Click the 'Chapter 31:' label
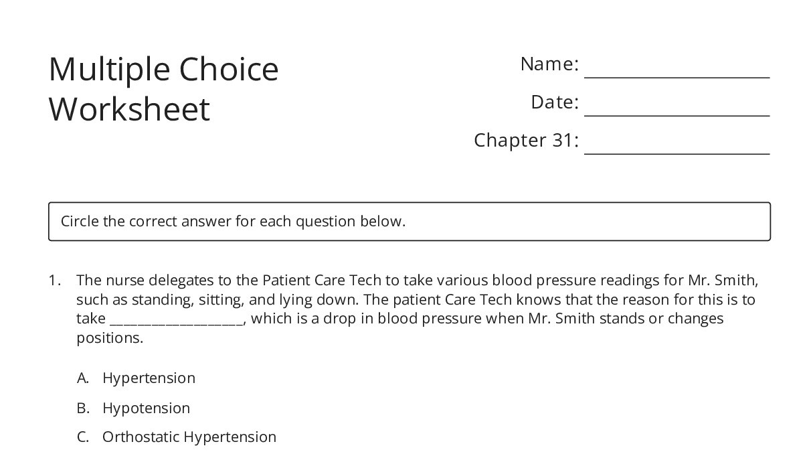Viewport: 803px width, 452px height. pos(526,141)
